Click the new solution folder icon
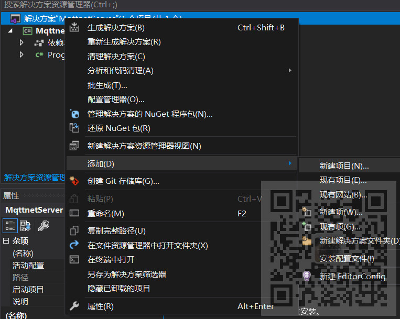 [x=306, y=240]
